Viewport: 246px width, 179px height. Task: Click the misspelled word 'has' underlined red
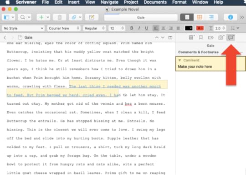pos(128,104)
